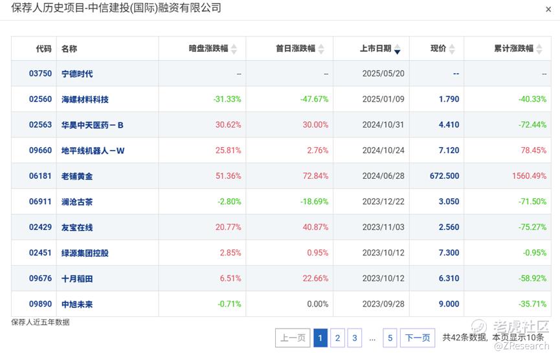Open 友宝在线 stock link
This screenshot has height=359, width=560.
77,227
